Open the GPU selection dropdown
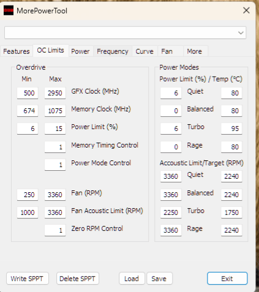Viewport: 259px width, 292px height. 126,32
